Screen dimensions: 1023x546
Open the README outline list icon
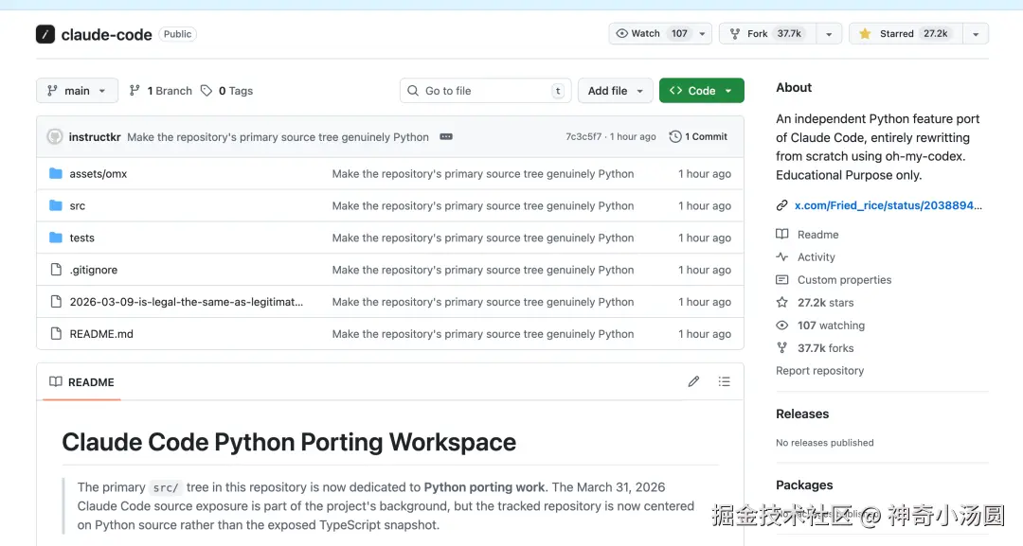click(x=725, y=382)
